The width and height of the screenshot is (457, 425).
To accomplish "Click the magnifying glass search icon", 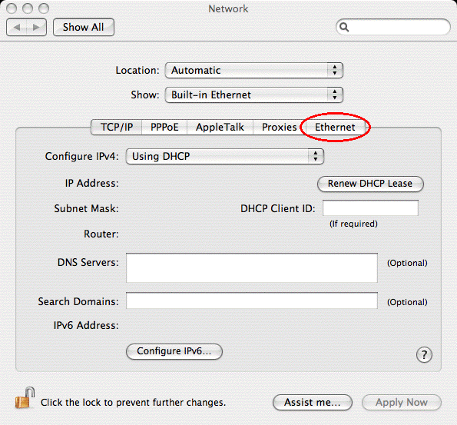I will [344, 27].
